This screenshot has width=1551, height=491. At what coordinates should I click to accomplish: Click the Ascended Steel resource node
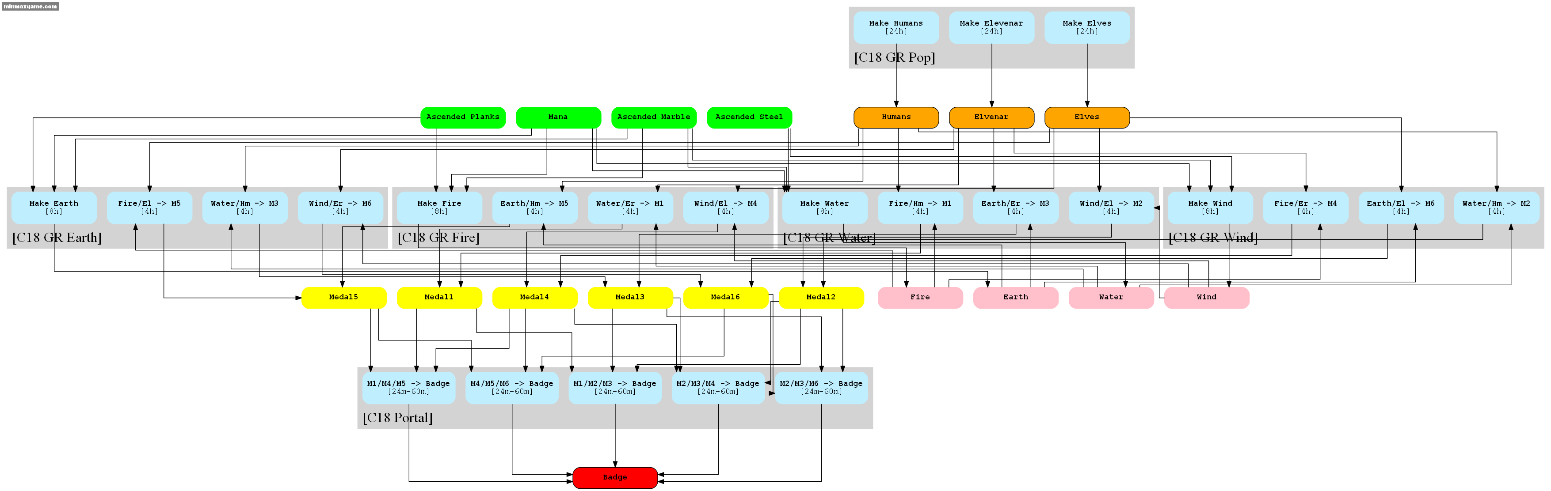(749, 116)
